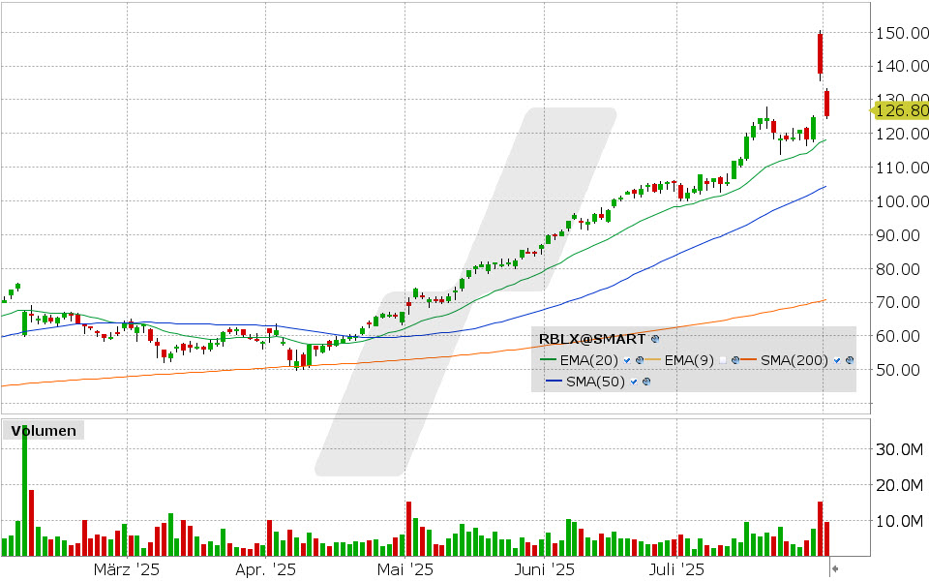Click the tallest green volume bar
Viewport: 929px width, 581px height.
[x=24, y=491]
